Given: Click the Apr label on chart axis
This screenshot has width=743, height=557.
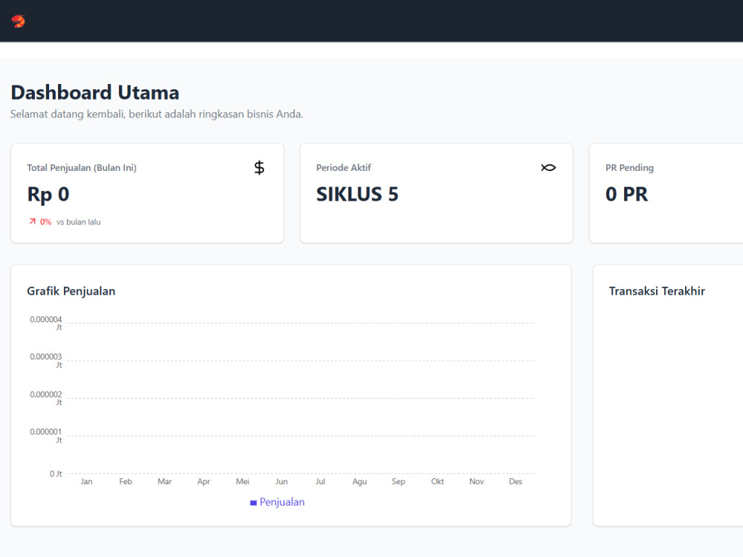Looking at the screenshot, I should tap(204, 481).
